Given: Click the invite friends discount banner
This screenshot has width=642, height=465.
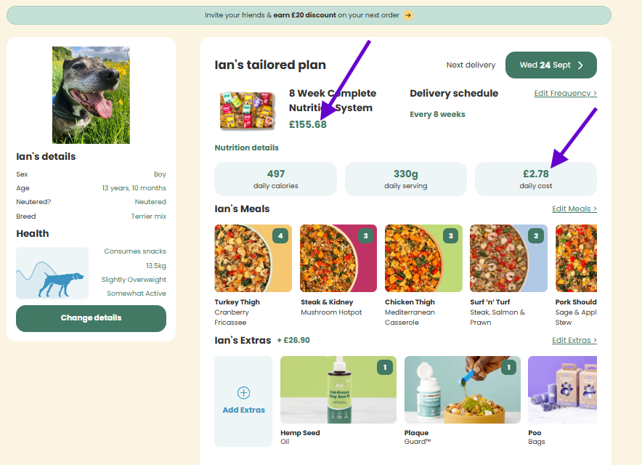Looking at the screenshot, I should click(x=308, y=15).
